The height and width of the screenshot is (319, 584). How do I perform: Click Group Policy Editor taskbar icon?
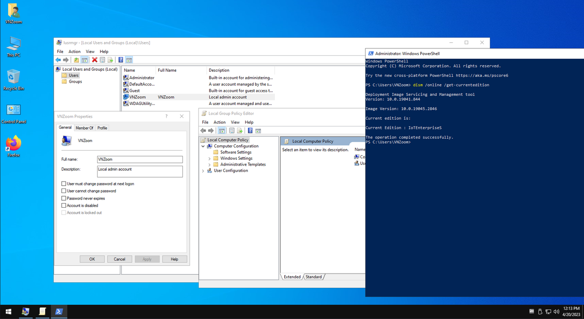(x=42, y=312)
